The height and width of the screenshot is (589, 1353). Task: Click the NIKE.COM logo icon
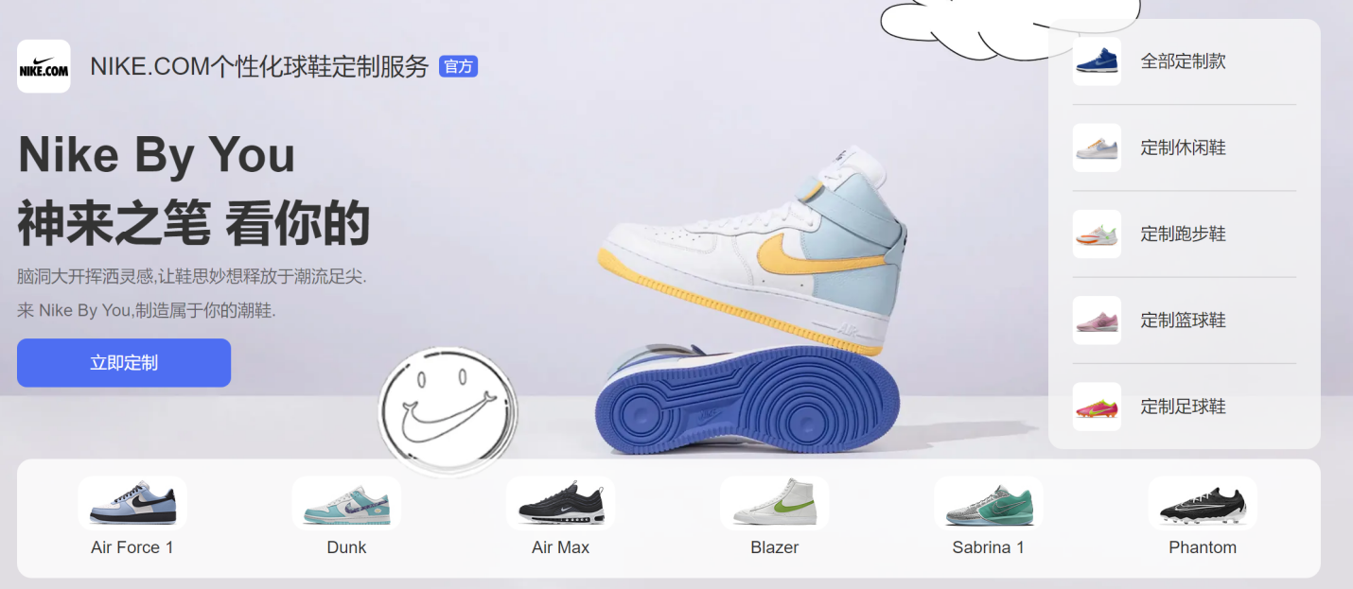click(x=44, y=66)
